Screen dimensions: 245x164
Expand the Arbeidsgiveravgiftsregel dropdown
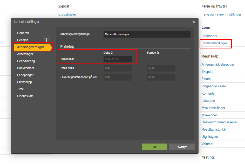(147, 34)
